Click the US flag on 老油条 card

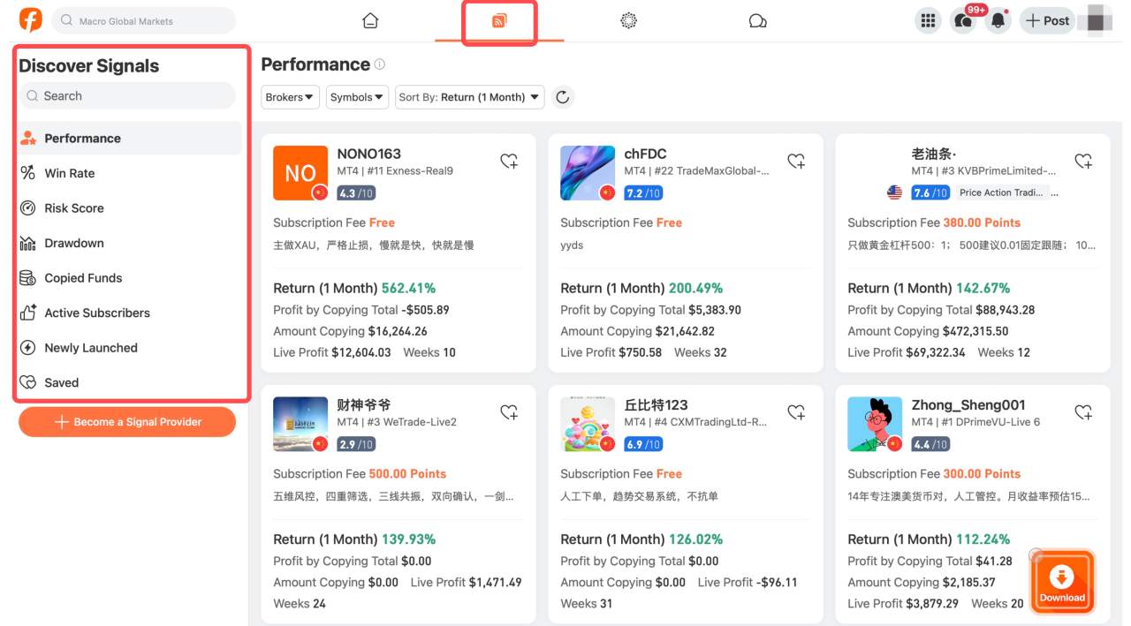(894, 192)
